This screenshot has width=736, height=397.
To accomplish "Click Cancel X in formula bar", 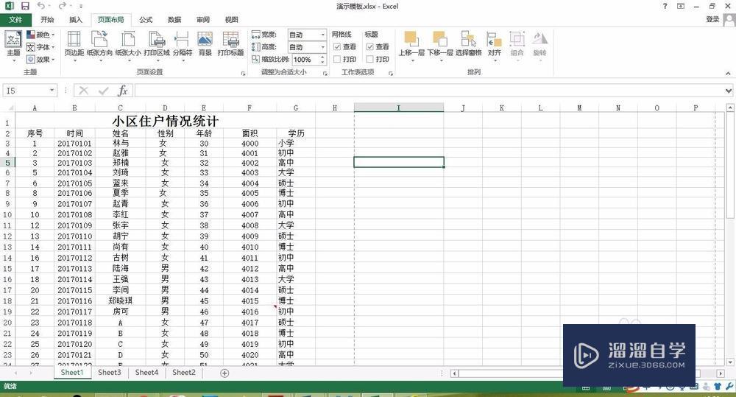I will (x=84, y=90).
